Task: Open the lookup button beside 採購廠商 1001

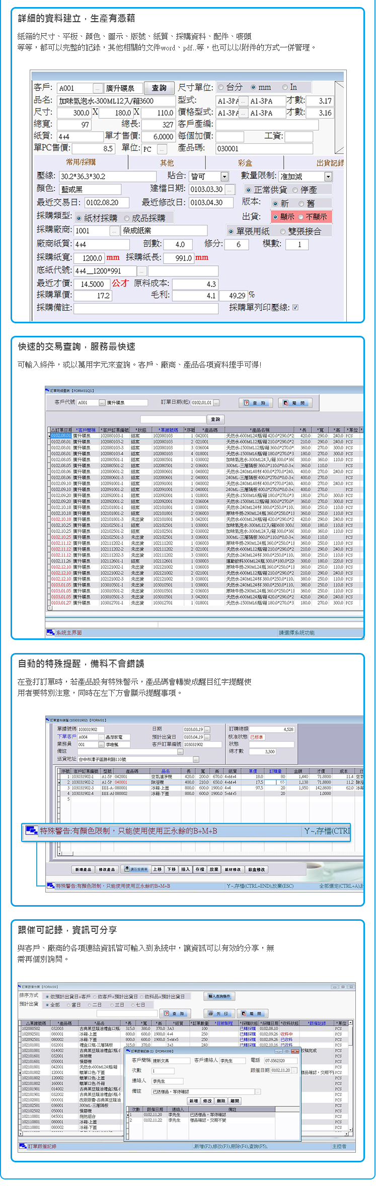Action: 114,231
